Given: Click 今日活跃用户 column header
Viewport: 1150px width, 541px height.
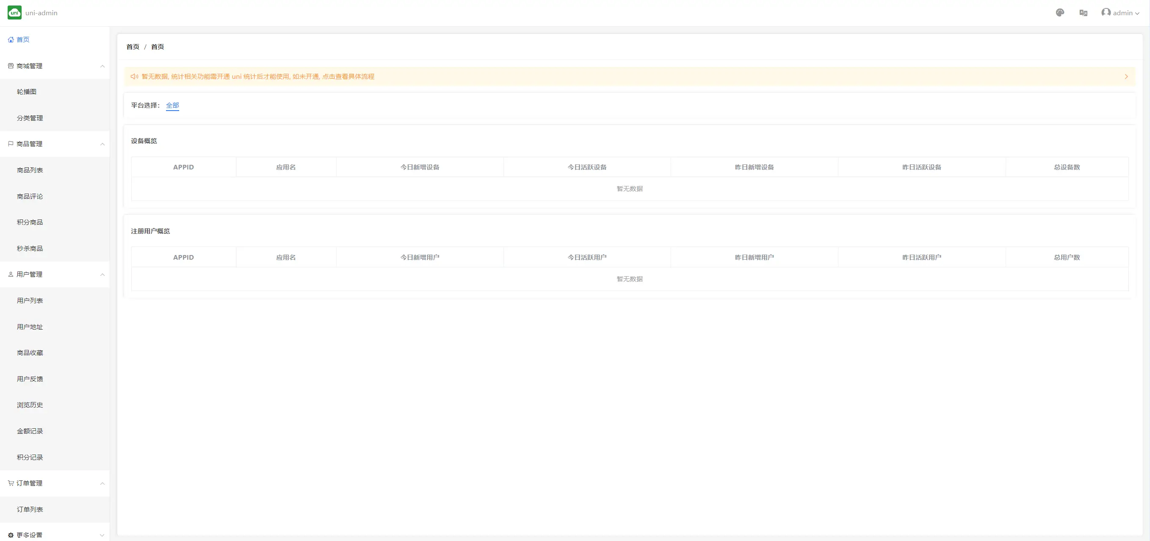Looking at the screenshot, I should (587, 257).
